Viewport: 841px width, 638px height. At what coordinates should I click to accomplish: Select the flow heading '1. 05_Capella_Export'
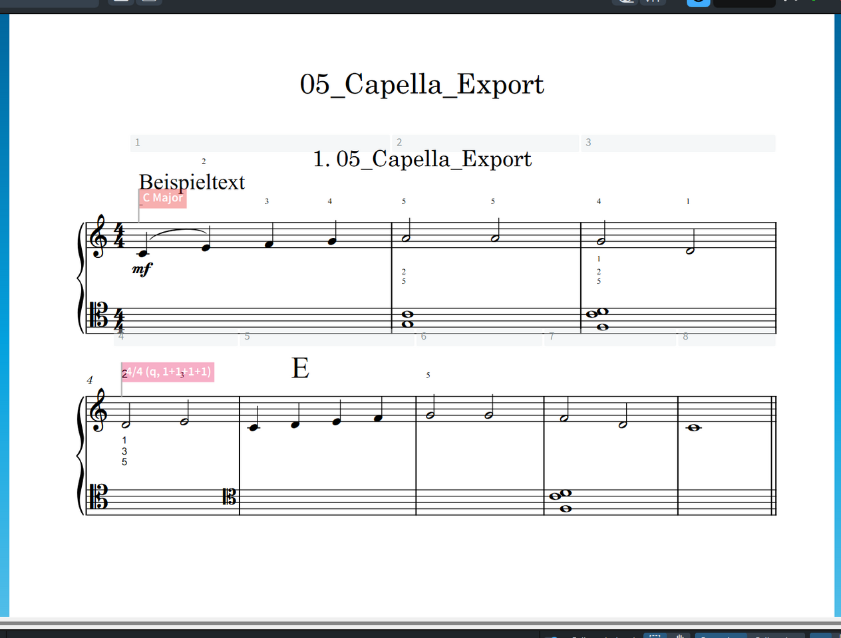click(422, 159)
